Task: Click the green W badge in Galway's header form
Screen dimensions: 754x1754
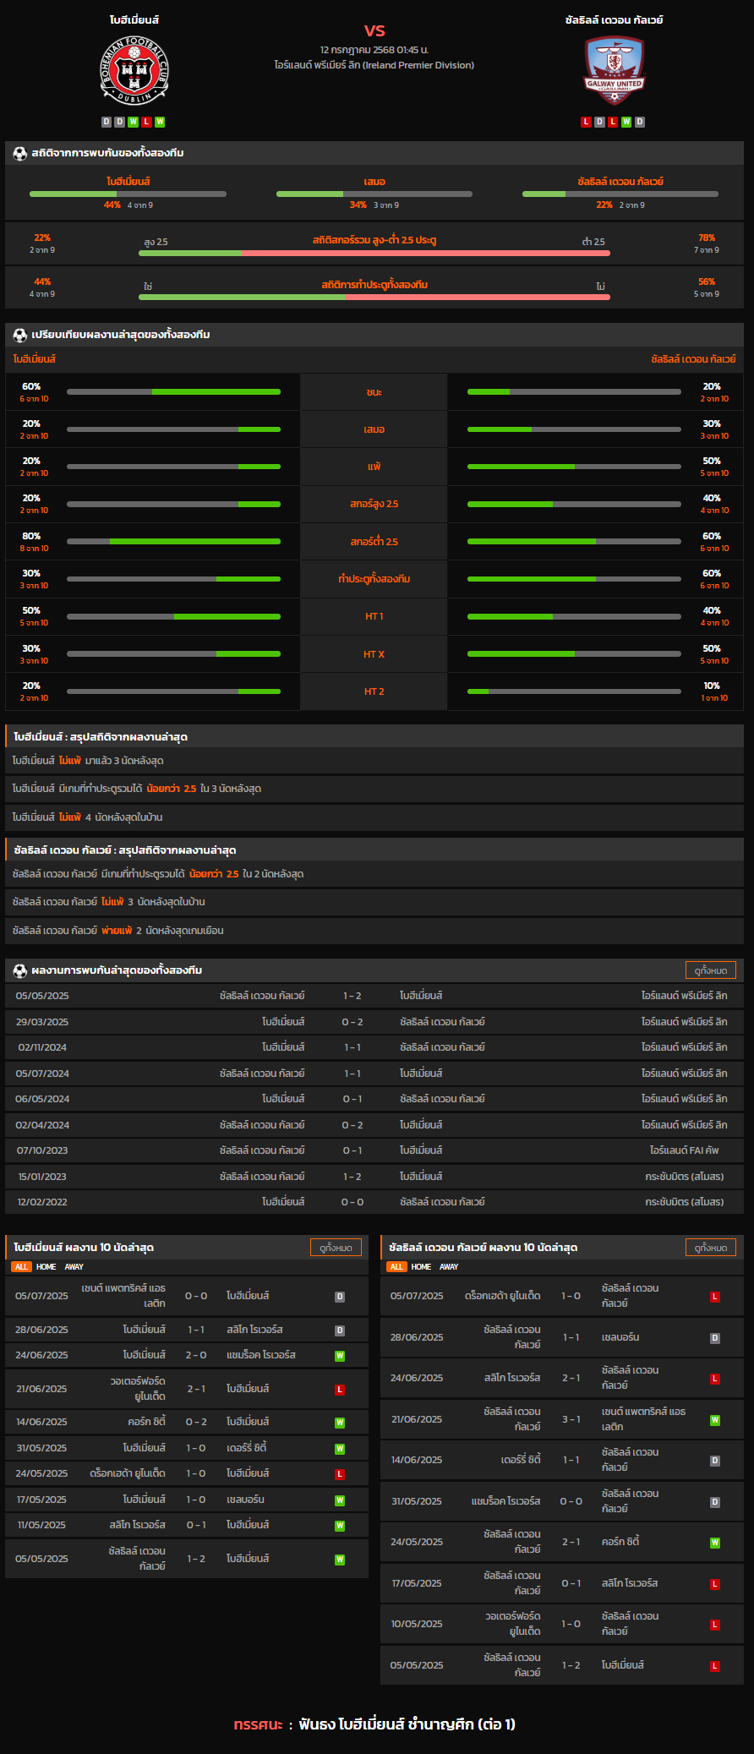Action: tap(626, 122)
